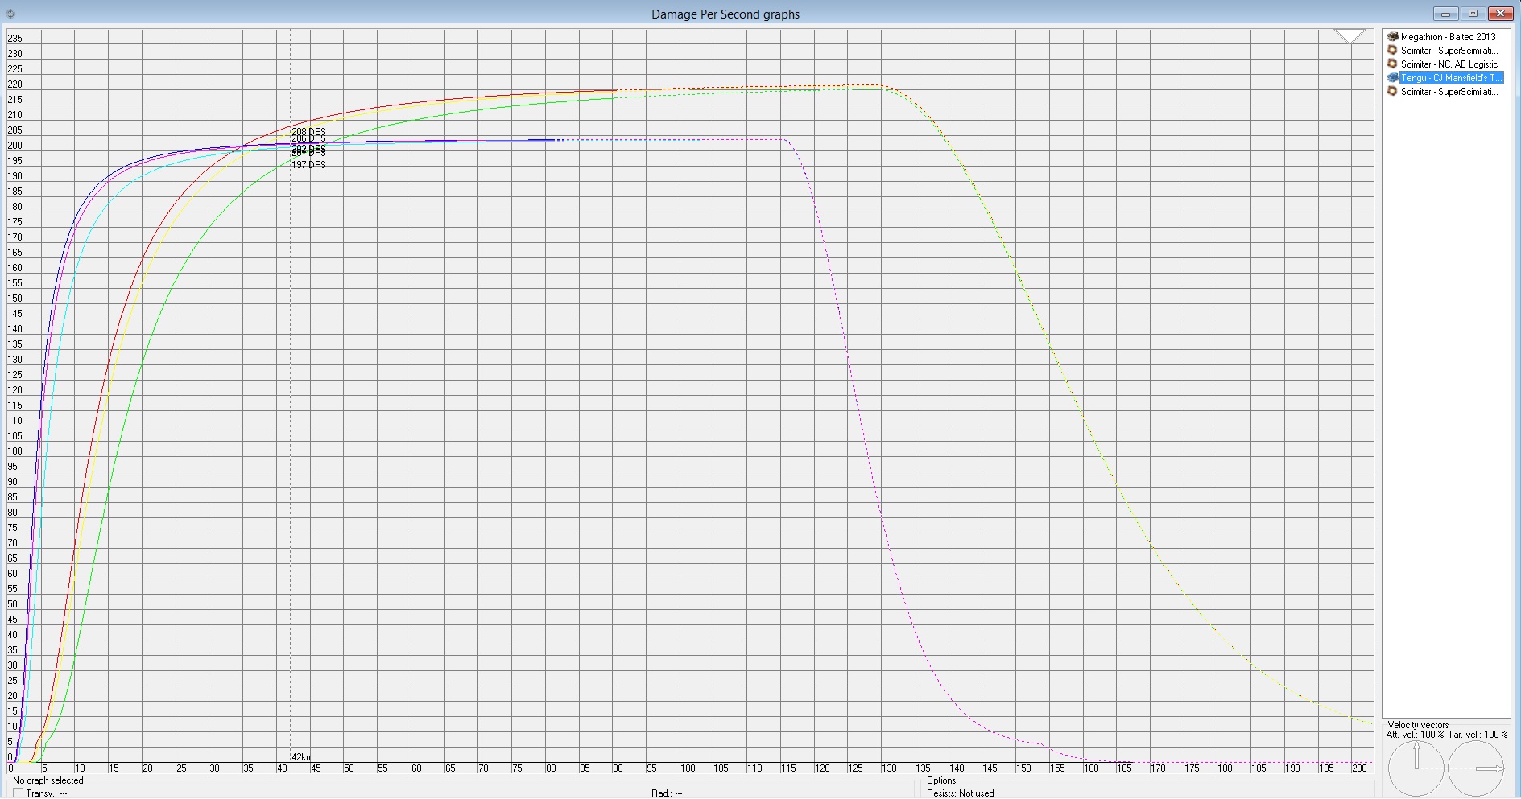1521x799 pixels.
Task: Close the Damage Per Second graphs window
Action: [1501, 14]
